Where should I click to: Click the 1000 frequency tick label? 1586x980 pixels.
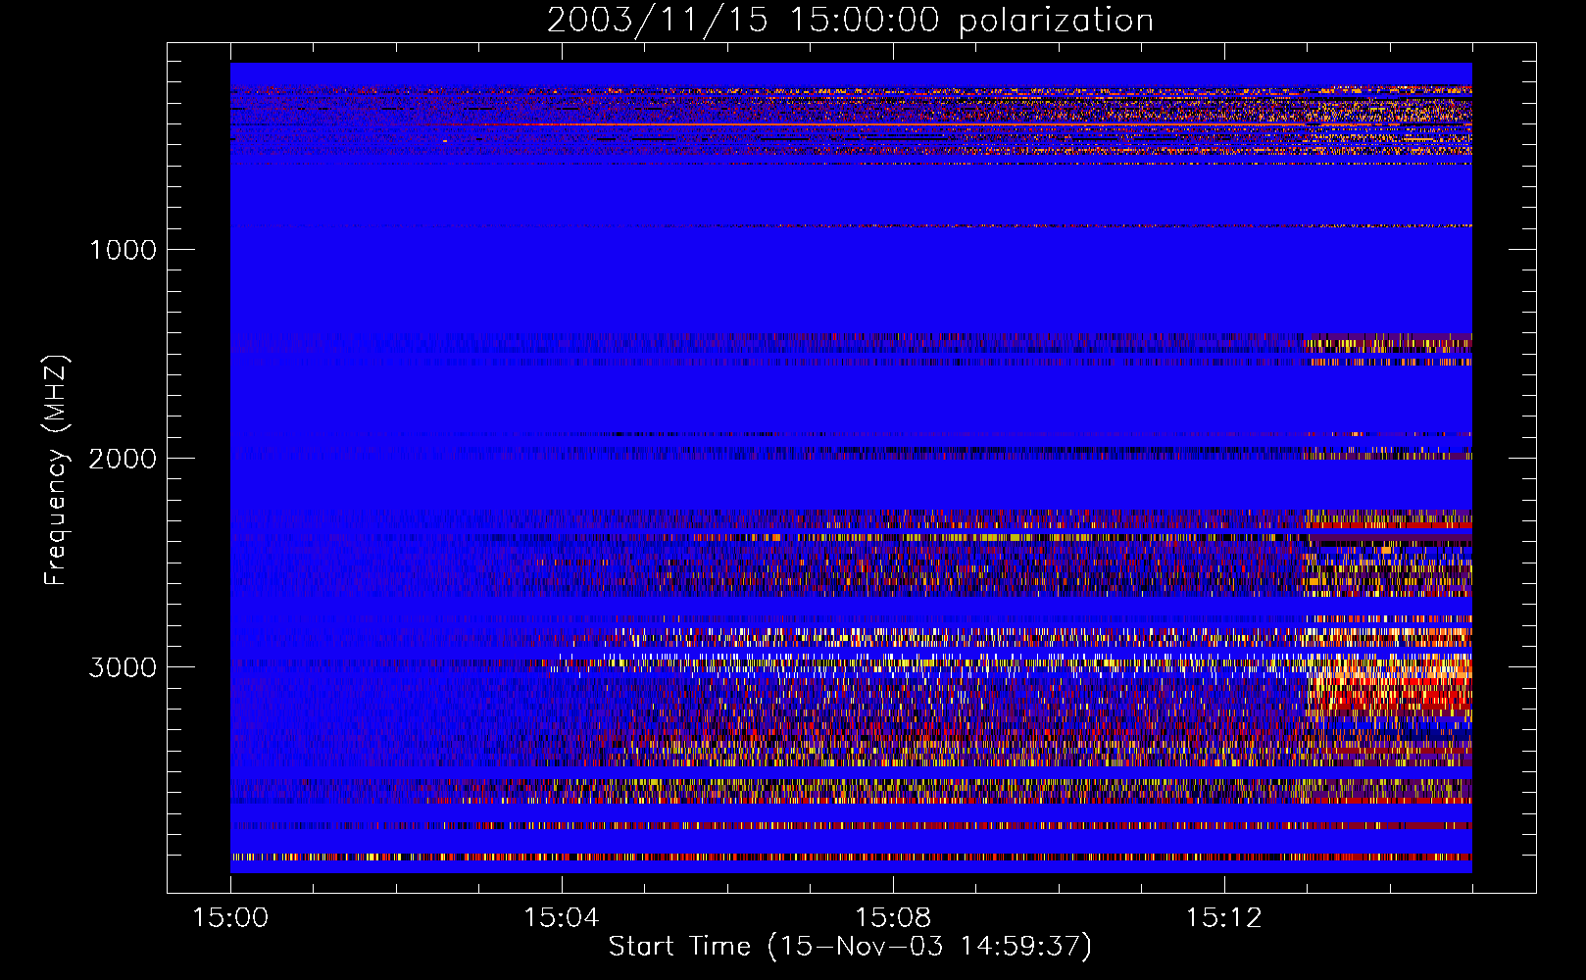pyautogui.click(x=123, y=250)
